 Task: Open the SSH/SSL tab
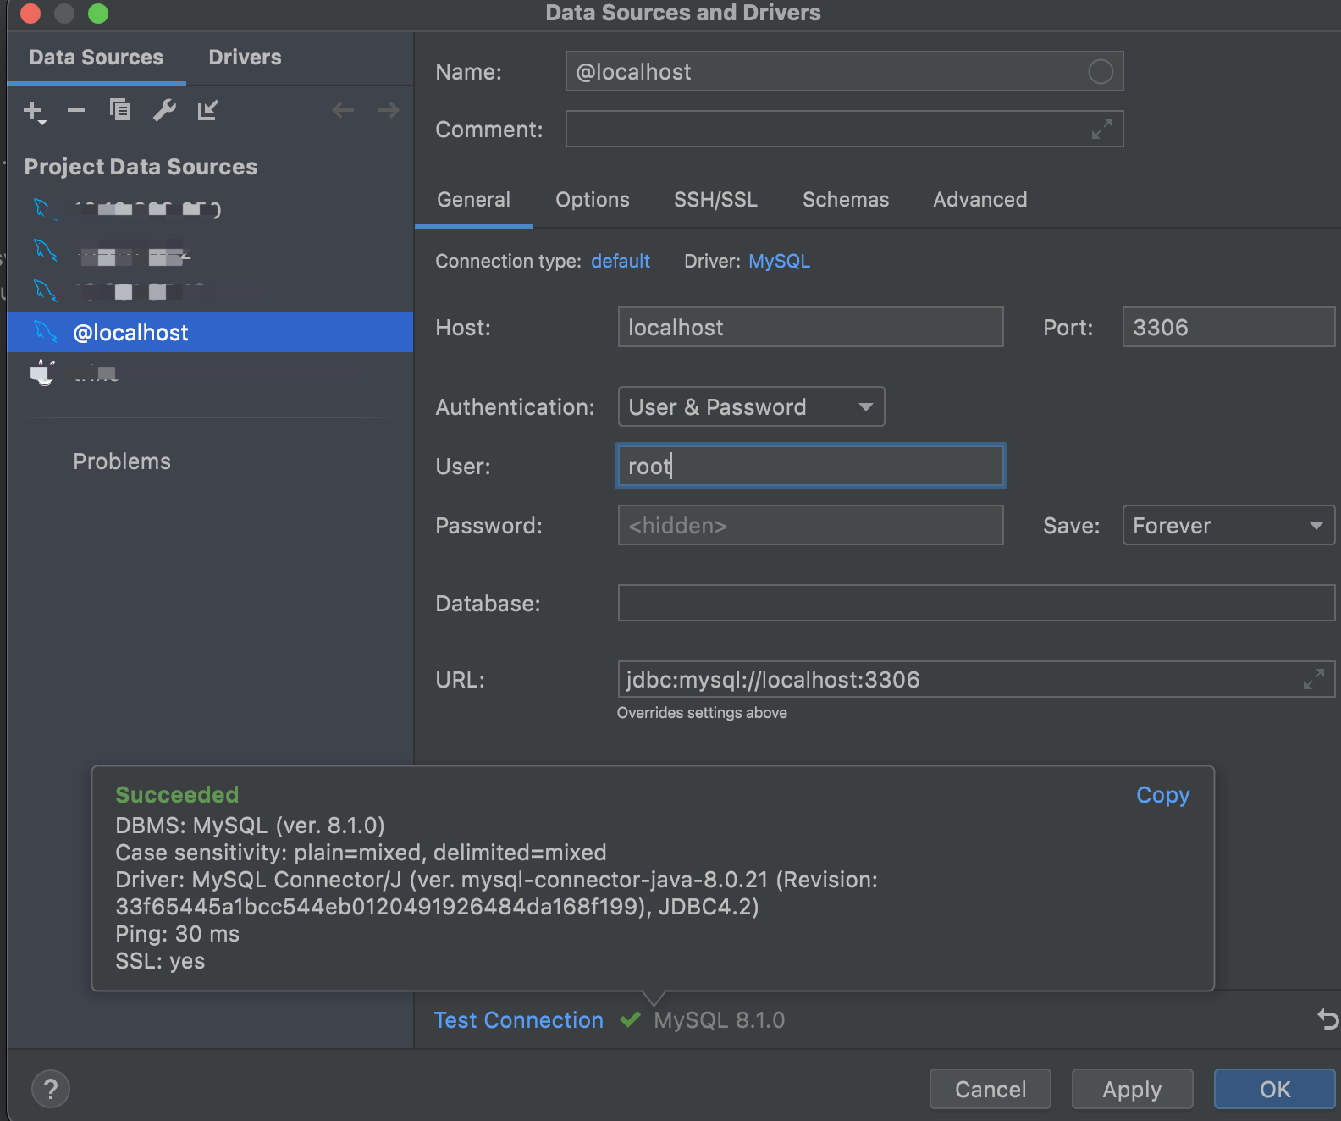(715, 200)
